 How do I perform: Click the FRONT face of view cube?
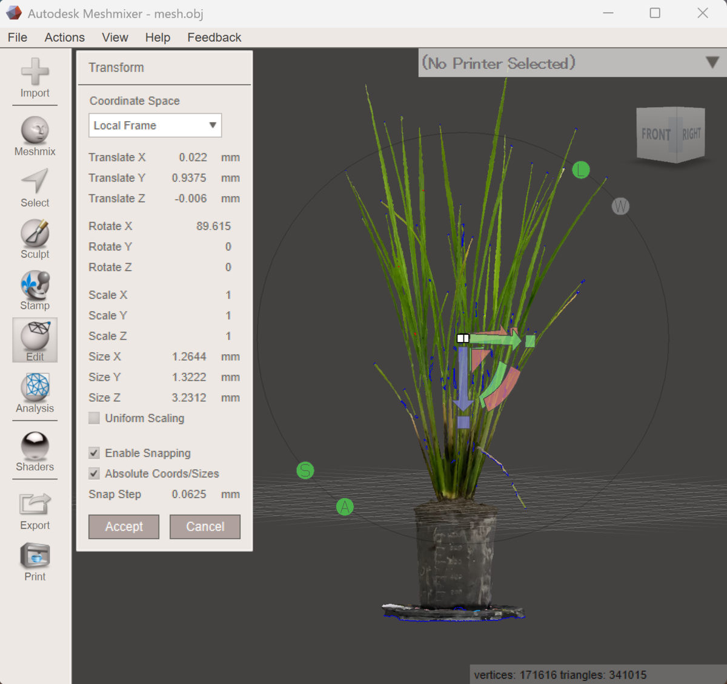(x=656, y=134)
